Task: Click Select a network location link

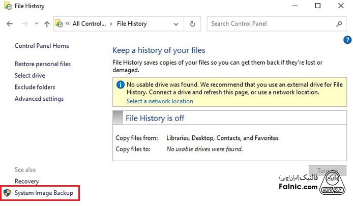Action: click(x=160, y=101)
